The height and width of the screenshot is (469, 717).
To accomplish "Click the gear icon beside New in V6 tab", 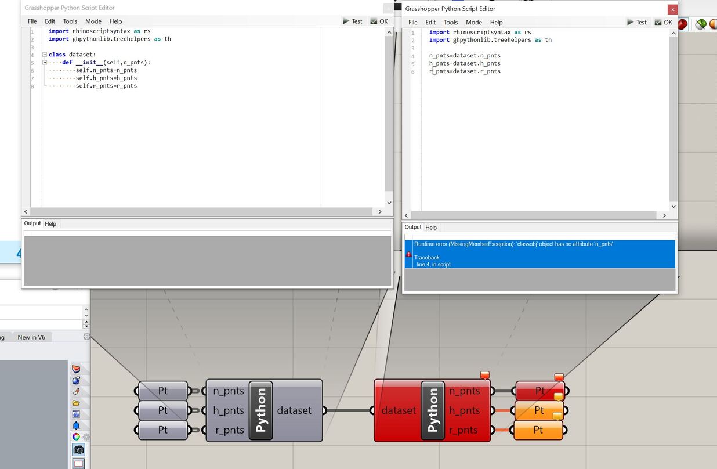I will [86, 337].
